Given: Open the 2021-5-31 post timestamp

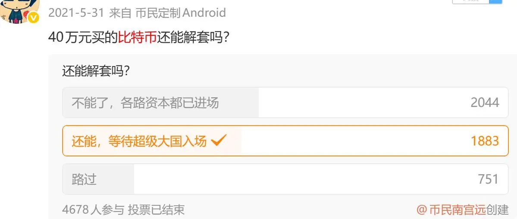Looking at the screenshot, I should pos(76,13).
